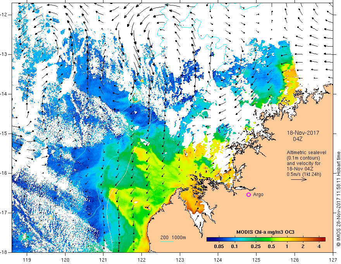Click latitude axis label '-15'
The height and width of the screenshot is (264, 341).
(4, 134)
